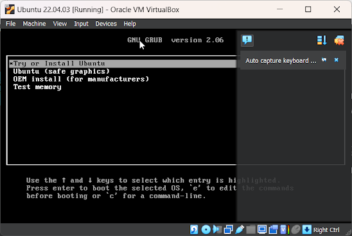Image resolution: width=352 pixels, height=236 pixels.
Task: Open the Devices menu
Action: (x=106, y=24)
